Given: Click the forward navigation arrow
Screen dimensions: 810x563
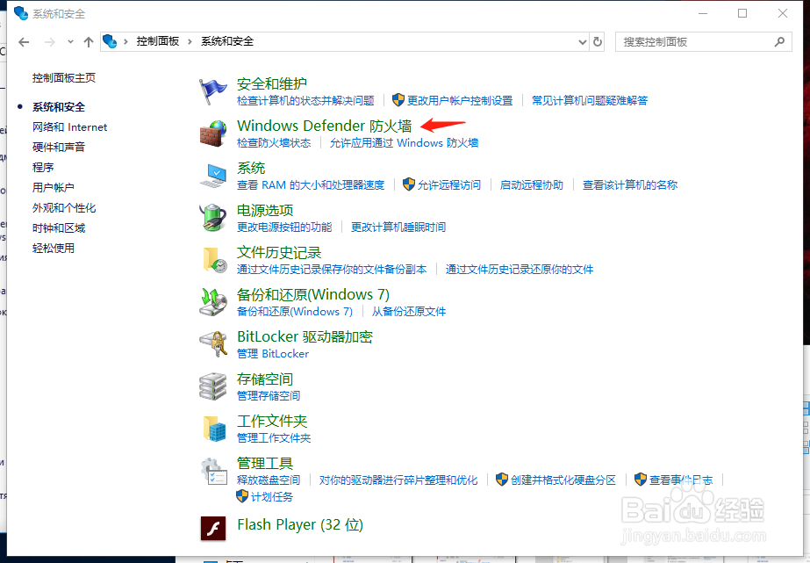Looking at the screenshot, I should (x=50, y=42).
